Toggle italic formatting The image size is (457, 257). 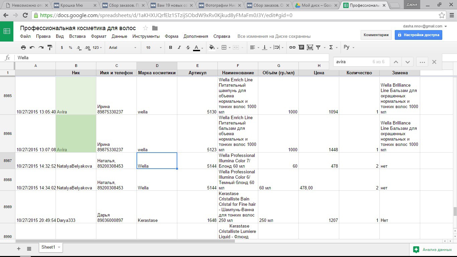pyautogui.click(x=179, y=48)
